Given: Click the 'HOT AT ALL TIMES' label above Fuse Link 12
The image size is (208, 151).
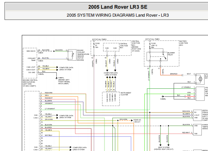Looking at the screenshot, I should point(152,39).
